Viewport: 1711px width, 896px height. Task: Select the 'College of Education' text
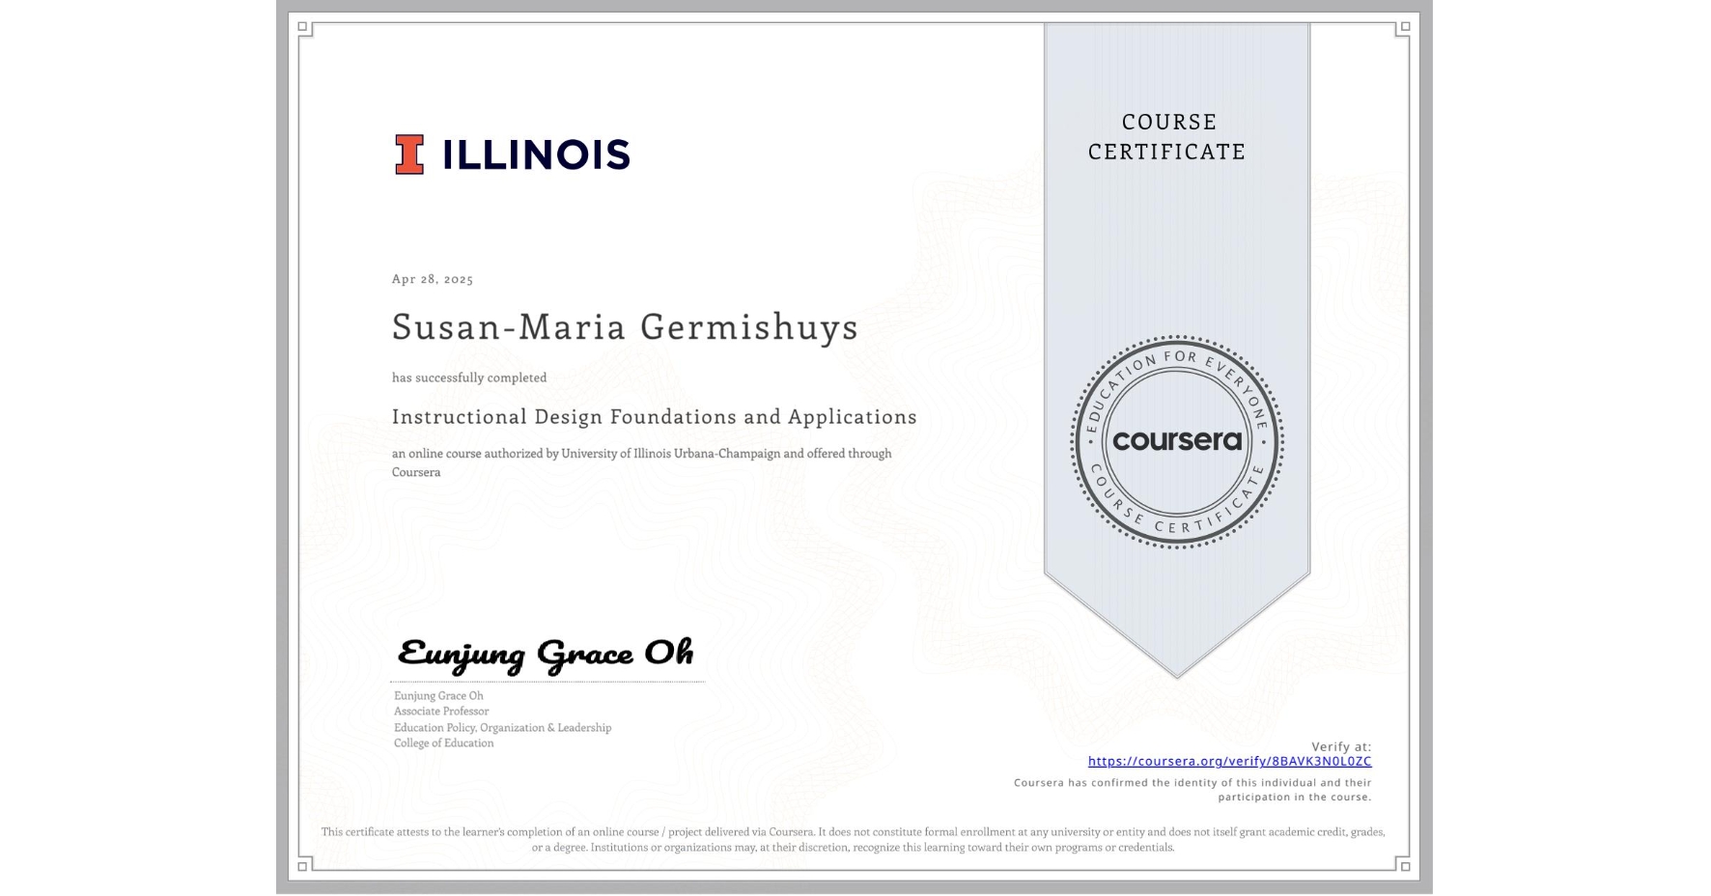tap(443, 742)
